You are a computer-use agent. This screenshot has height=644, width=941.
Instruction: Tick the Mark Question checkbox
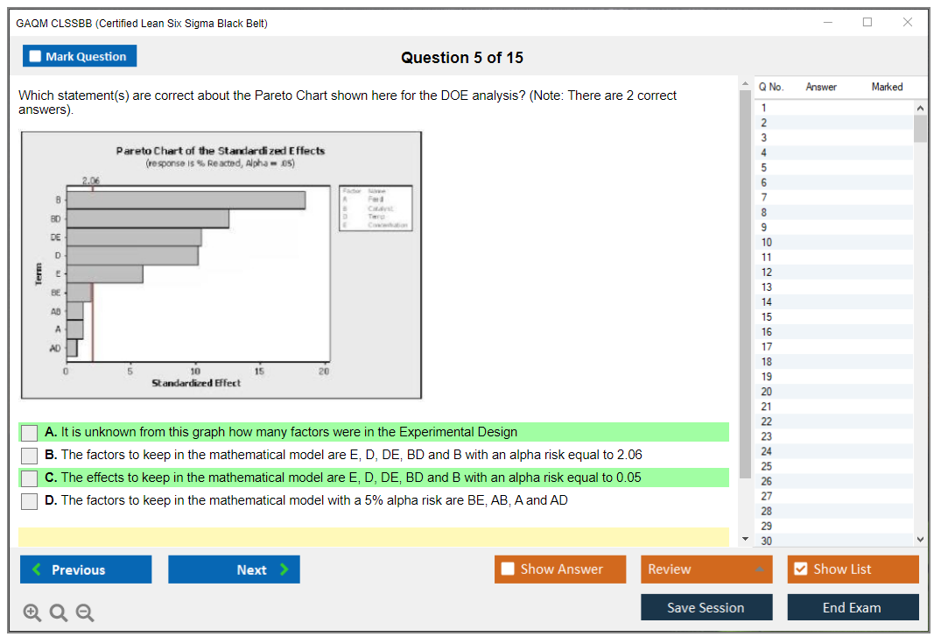click(x=36, y=56)
